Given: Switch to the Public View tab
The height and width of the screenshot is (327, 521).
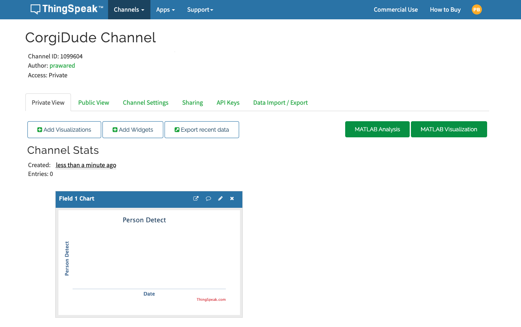Looking at the screenshot, I should (94, 103).
